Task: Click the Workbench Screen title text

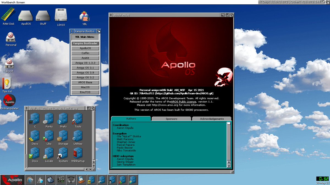Action: [13, 2]
